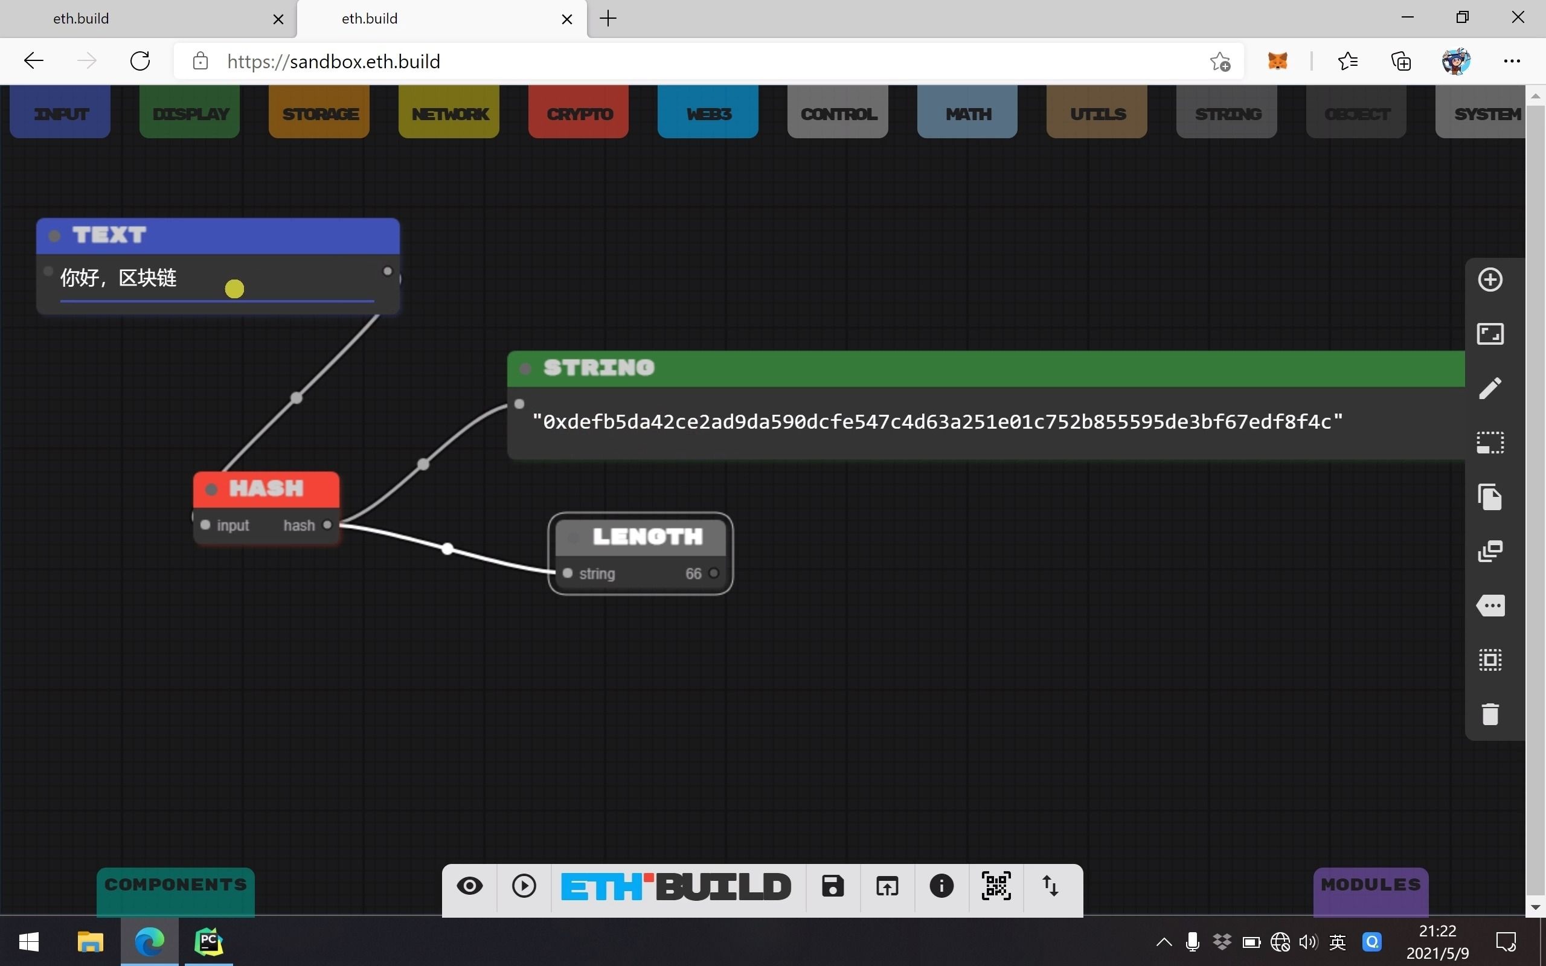The height and width of the screenshot is (966, 1546).
Task: Toggle collapse dot on STRING node title
Action: tap(525, 369)
